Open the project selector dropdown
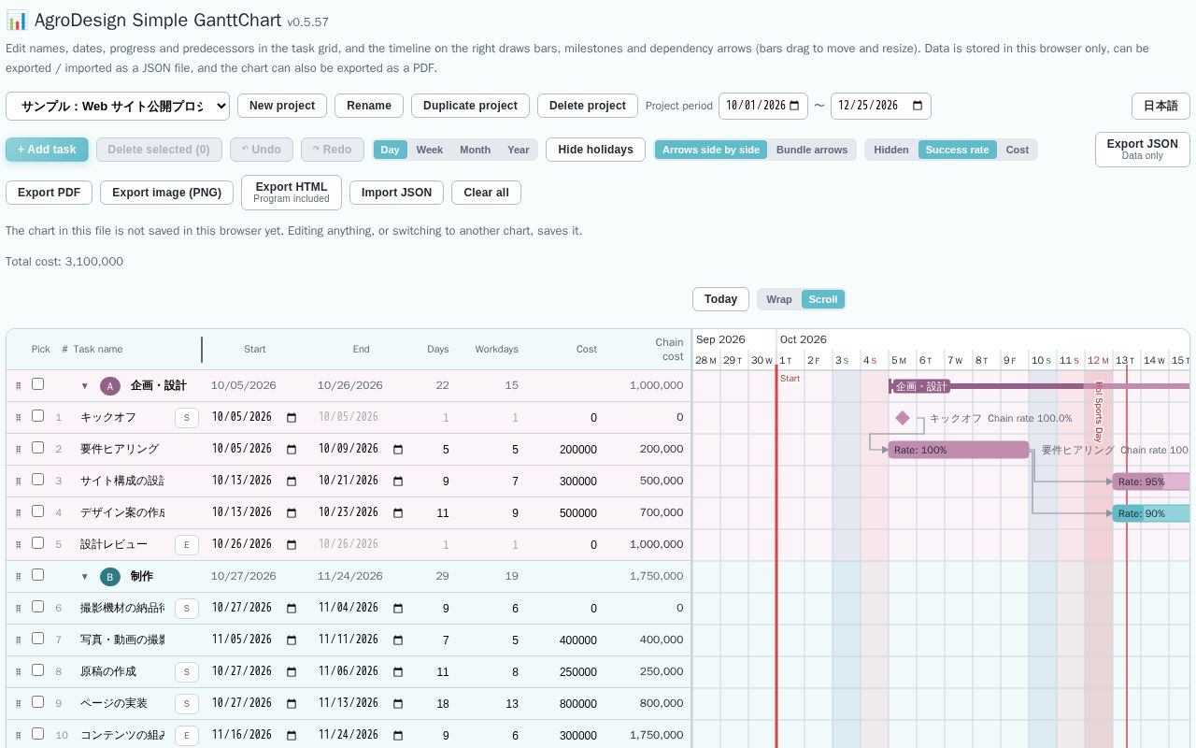 tap(118, 106)
